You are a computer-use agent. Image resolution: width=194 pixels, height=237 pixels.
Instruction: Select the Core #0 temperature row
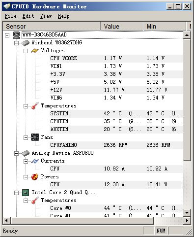(x=116, y=208)
